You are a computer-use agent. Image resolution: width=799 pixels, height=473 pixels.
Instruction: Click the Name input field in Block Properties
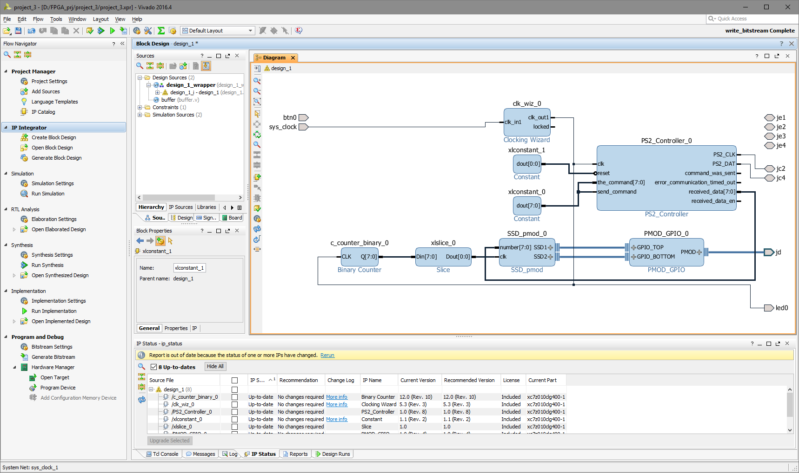point(189,268)
